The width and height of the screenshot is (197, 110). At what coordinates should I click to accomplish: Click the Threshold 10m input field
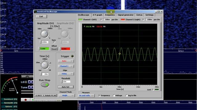click(x=66, y=82)
